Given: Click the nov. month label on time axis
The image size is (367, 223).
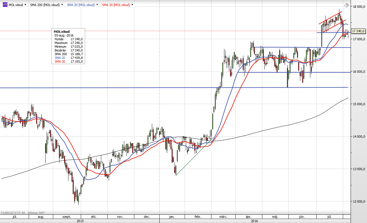Looking at the screenshot, I should pos(120,217).
